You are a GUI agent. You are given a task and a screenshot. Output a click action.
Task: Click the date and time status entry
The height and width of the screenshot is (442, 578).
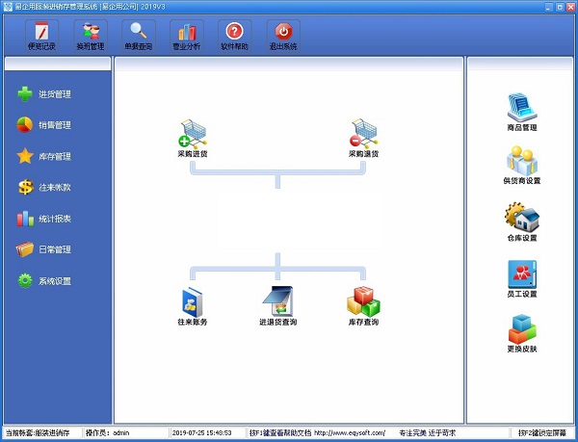[201, 432]
